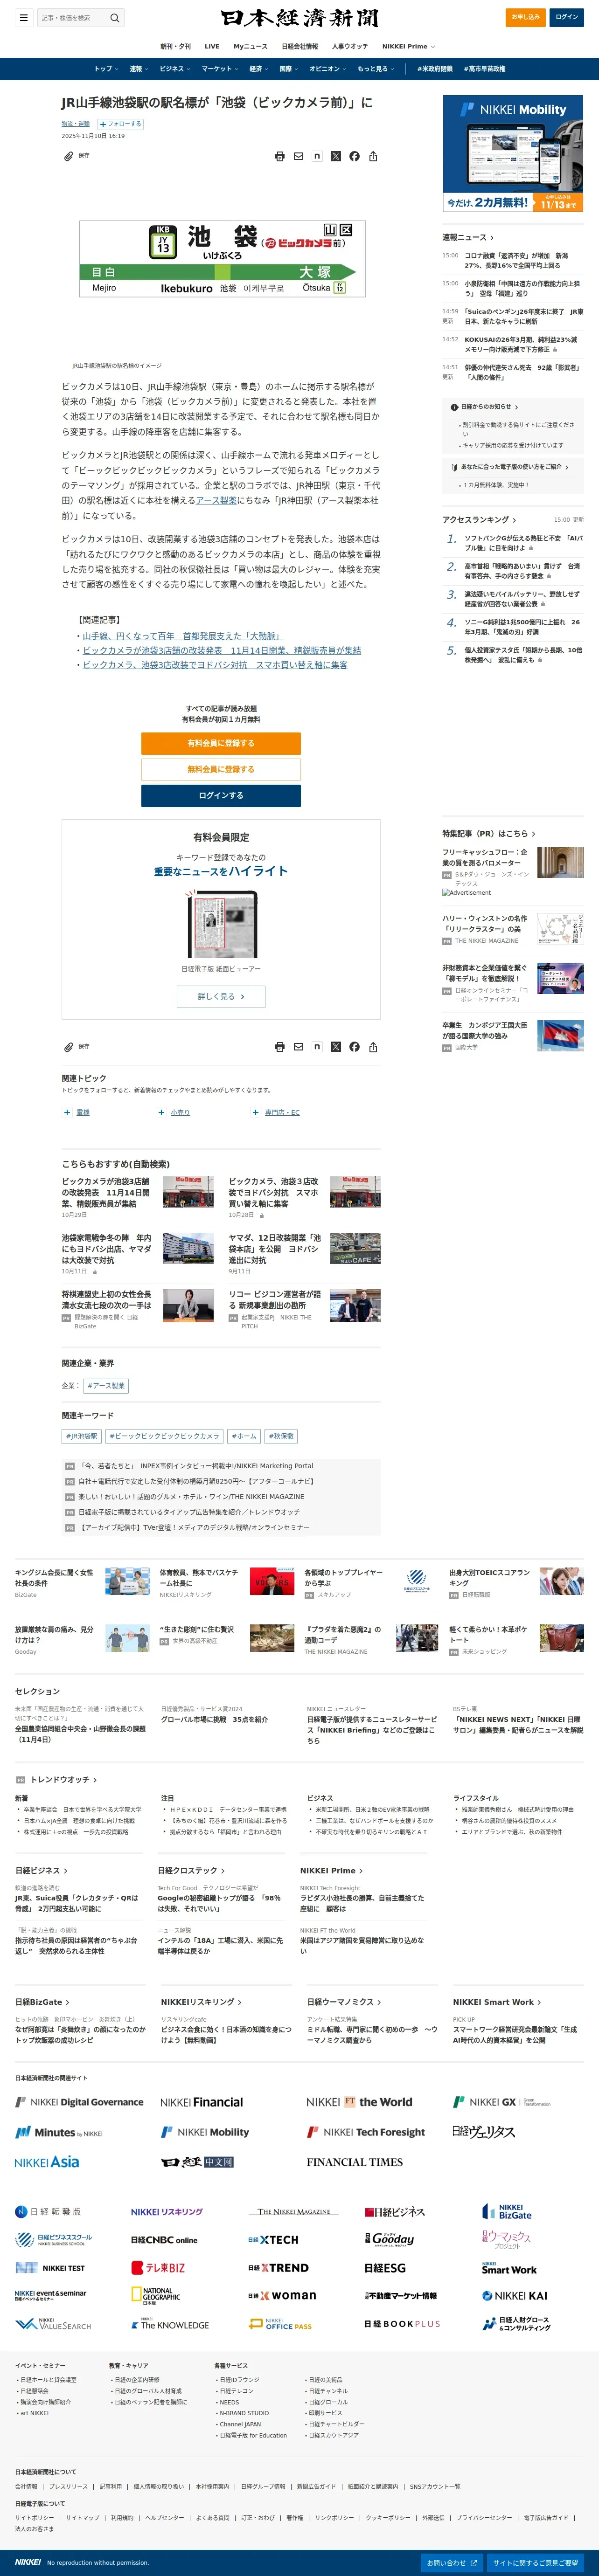Click the 詳しく見る button
599x2576 pixels.
[221, 996]
